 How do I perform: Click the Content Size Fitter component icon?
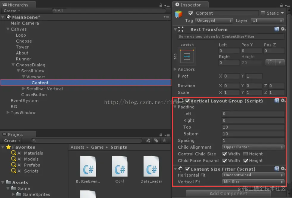point(181,169)
